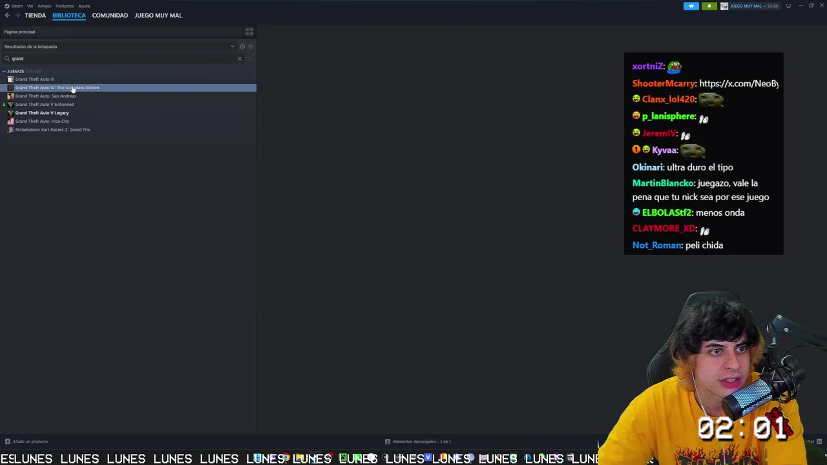The image size is (827, 465).
Task: Switch to the BIBLIOTECA tab
Action: (68, 15)
